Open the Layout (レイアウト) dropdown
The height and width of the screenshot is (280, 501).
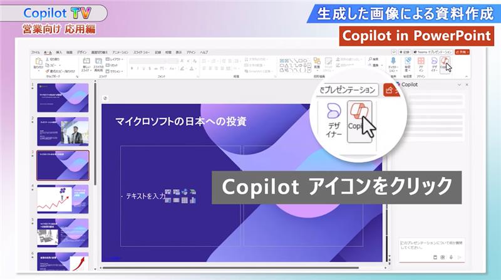[115, 59]
